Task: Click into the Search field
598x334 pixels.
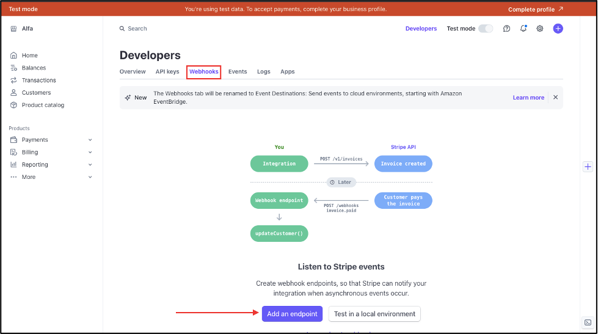Action: tap(137, 29)
